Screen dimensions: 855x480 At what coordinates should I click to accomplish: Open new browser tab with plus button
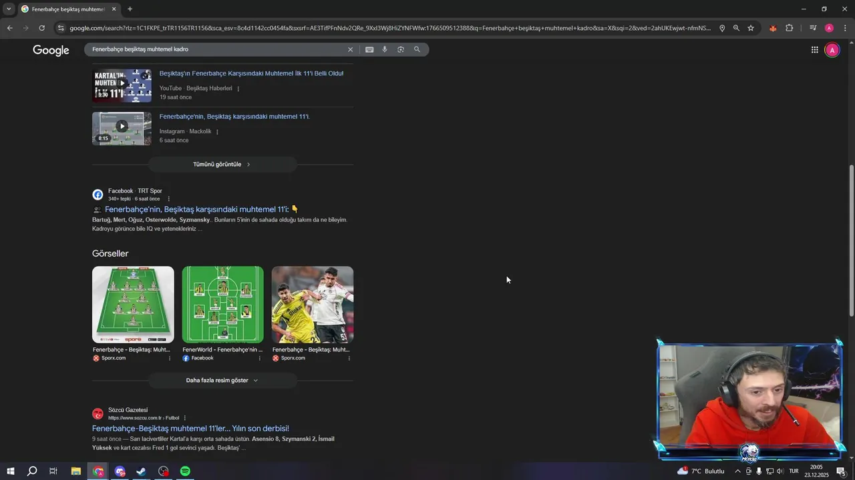click(x=130, y=9)
